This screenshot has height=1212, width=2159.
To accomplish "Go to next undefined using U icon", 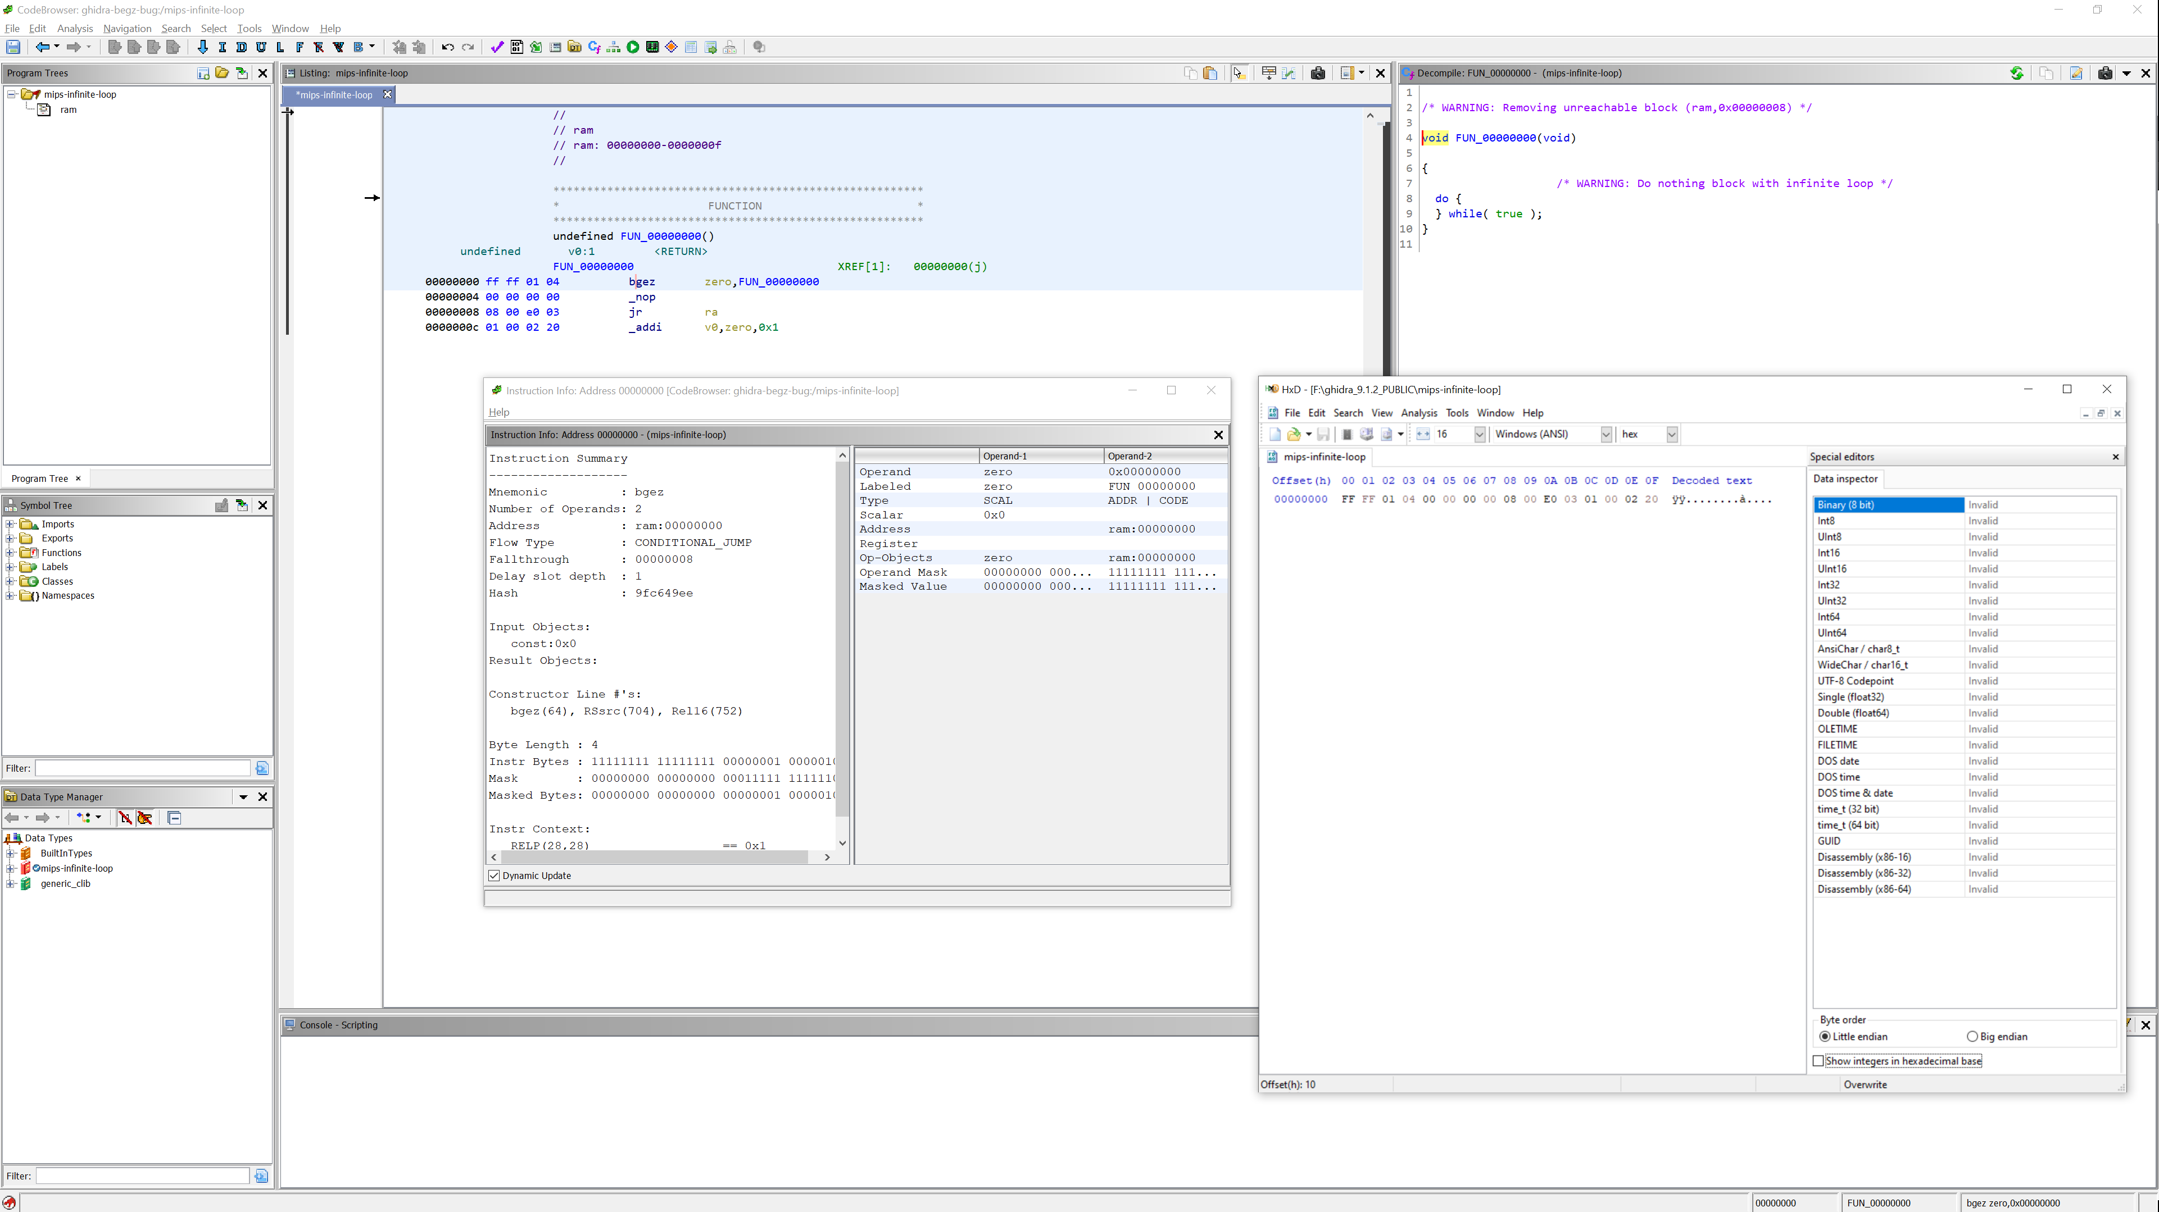I will [x=261, y=48].
